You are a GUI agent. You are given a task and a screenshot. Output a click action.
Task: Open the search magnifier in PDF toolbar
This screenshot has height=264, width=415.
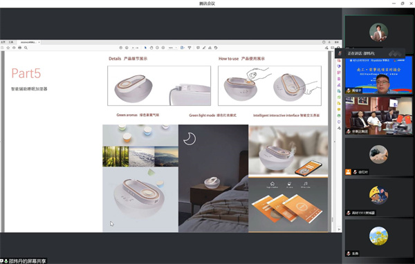(x=26, y=48)
